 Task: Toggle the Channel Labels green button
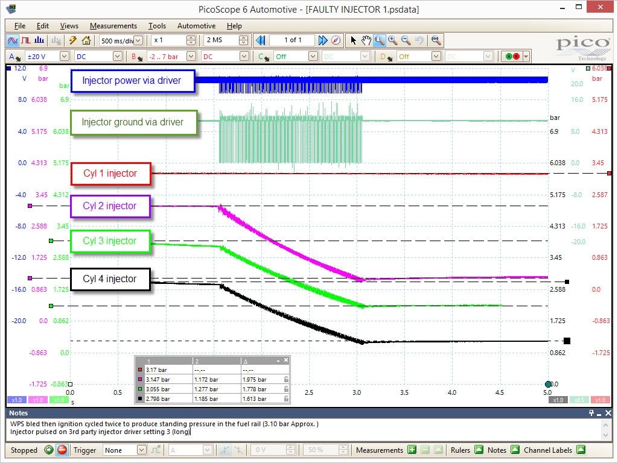pos(581,450)
